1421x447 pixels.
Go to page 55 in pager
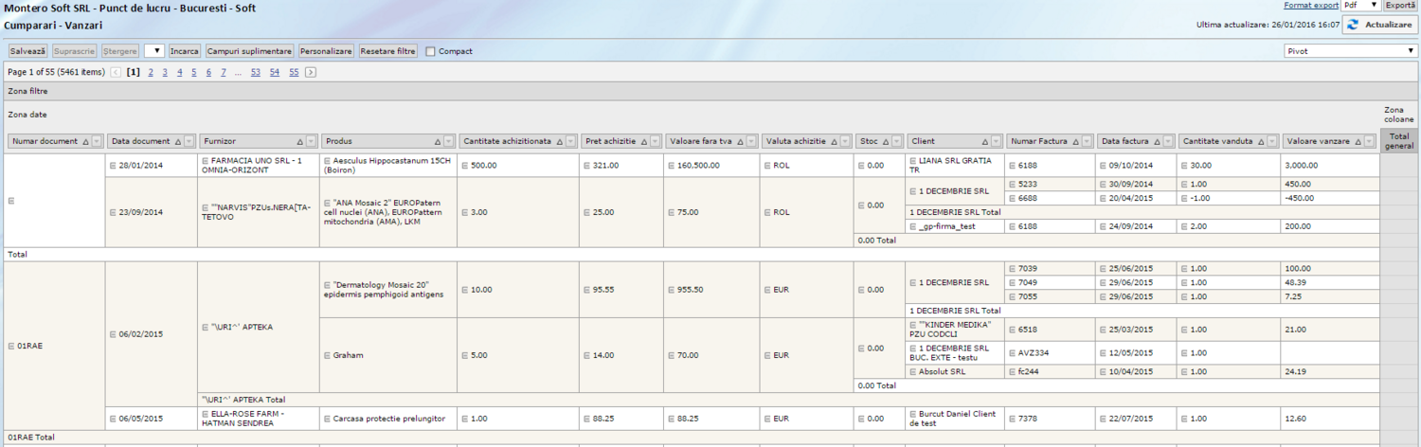click(x=294, y=72)
